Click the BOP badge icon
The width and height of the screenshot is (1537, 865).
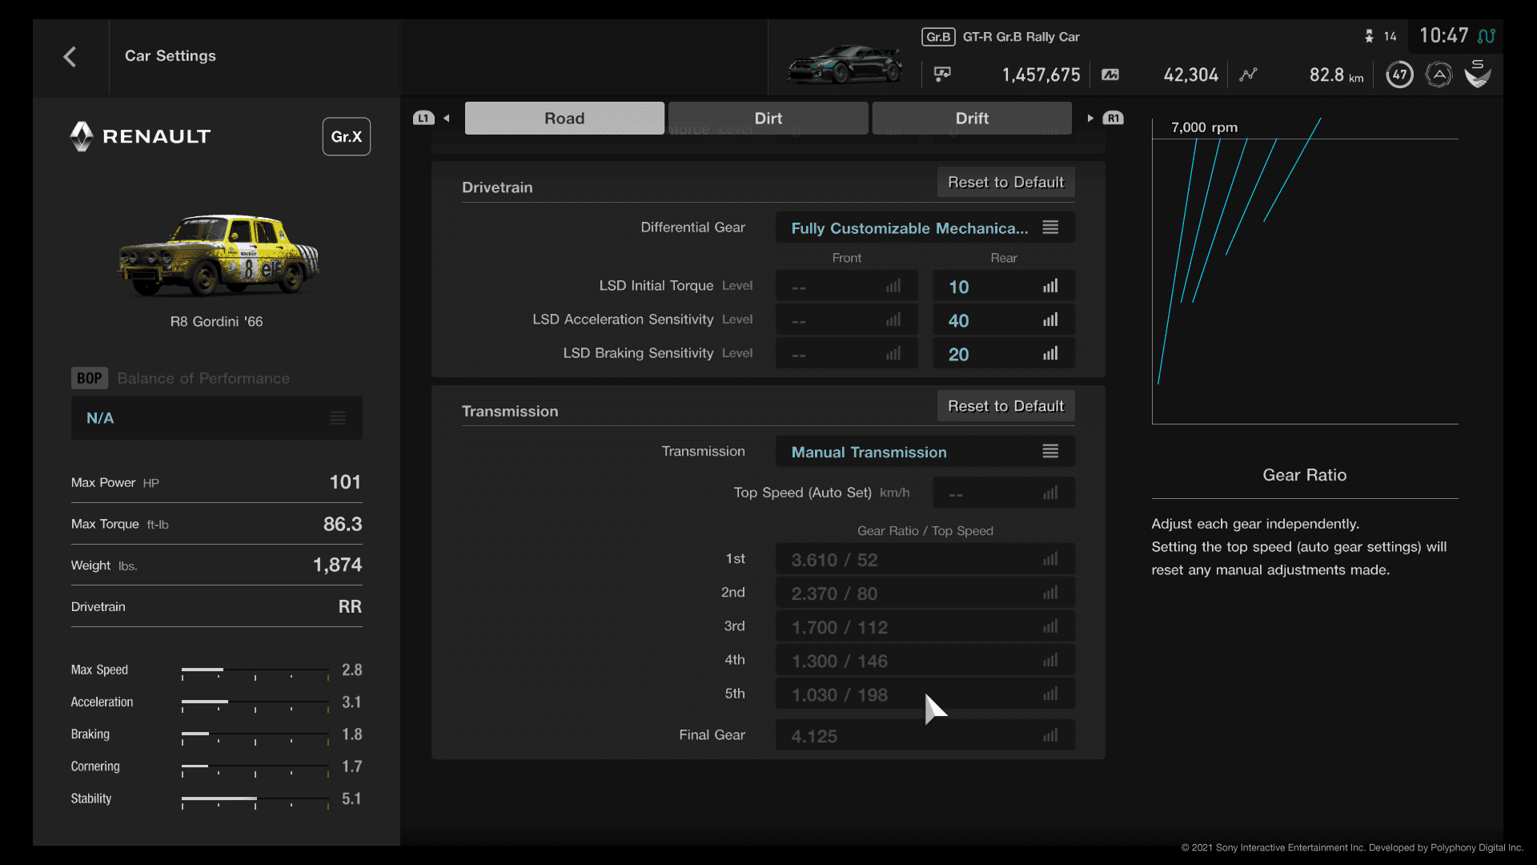tap(89, 378)
